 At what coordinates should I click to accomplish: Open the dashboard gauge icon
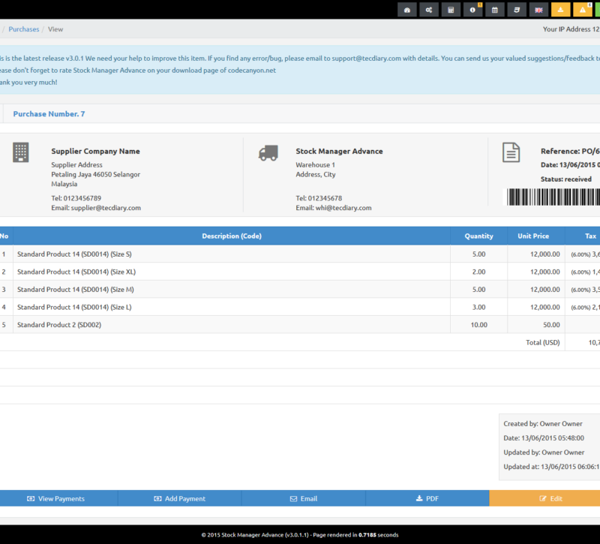pos(407,10)
